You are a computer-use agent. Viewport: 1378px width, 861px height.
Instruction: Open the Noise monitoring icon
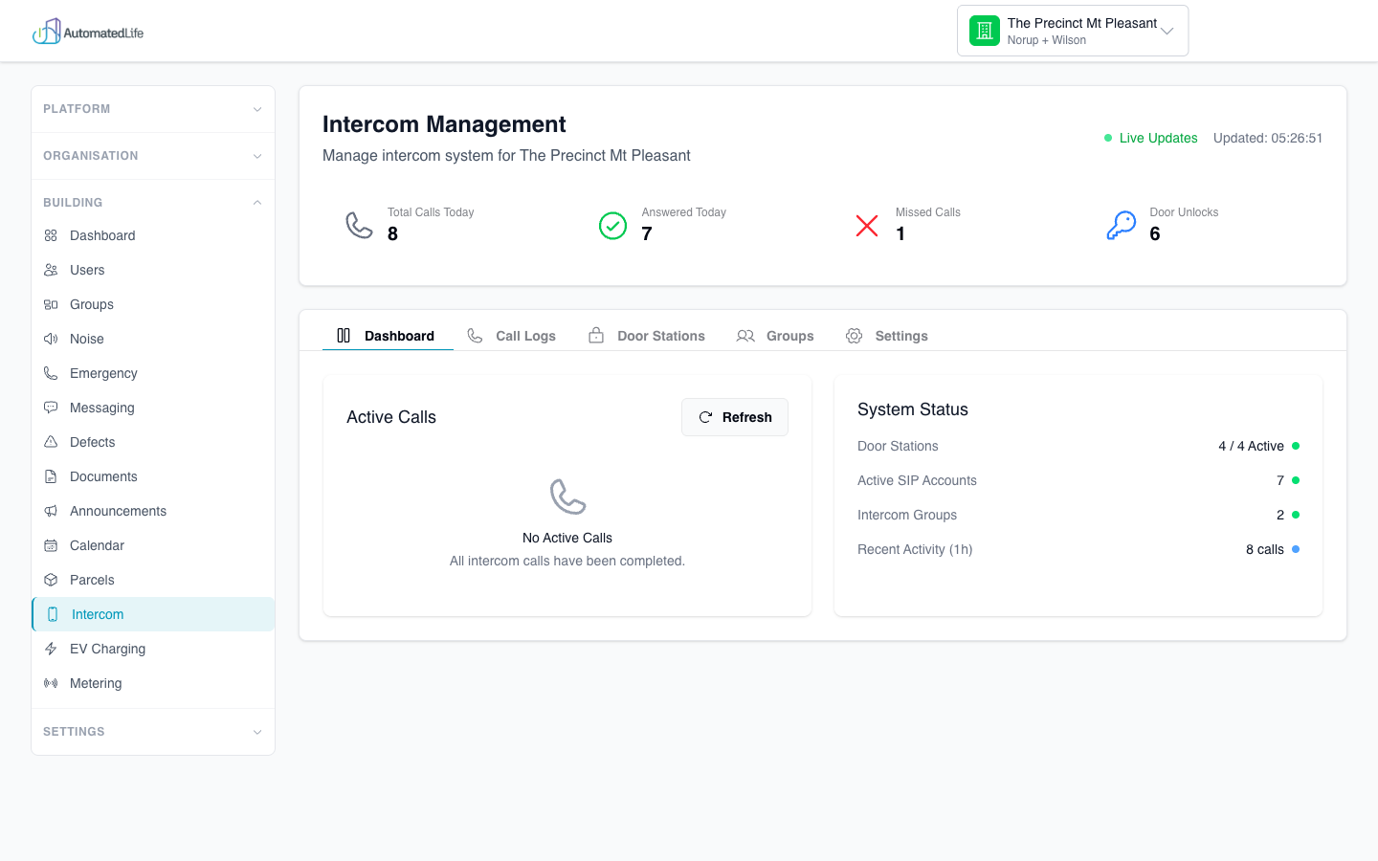pyautogui.click(x=50, y=339)
